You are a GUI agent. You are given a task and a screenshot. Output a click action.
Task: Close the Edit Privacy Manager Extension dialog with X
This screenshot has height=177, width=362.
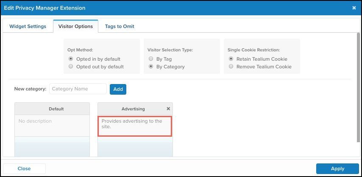tap(354, 8)
